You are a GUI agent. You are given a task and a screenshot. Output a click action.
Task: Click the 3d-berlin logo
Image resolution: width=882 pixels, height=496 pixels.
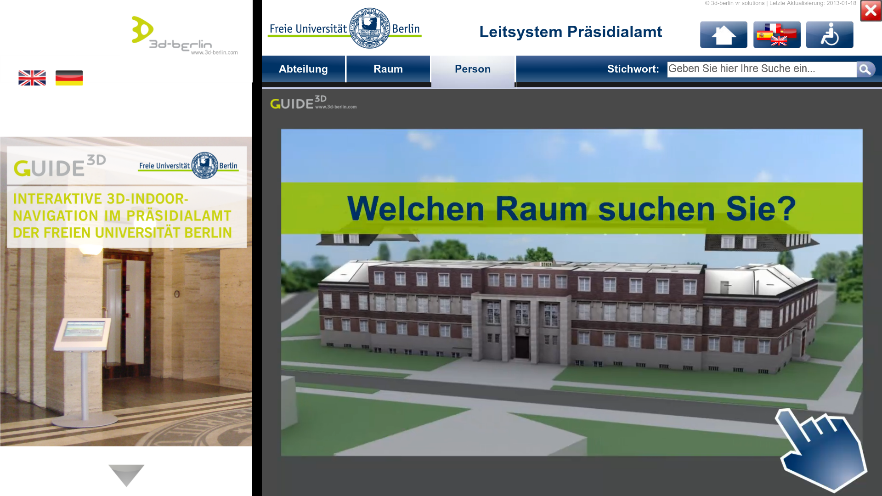pos(184,36)
